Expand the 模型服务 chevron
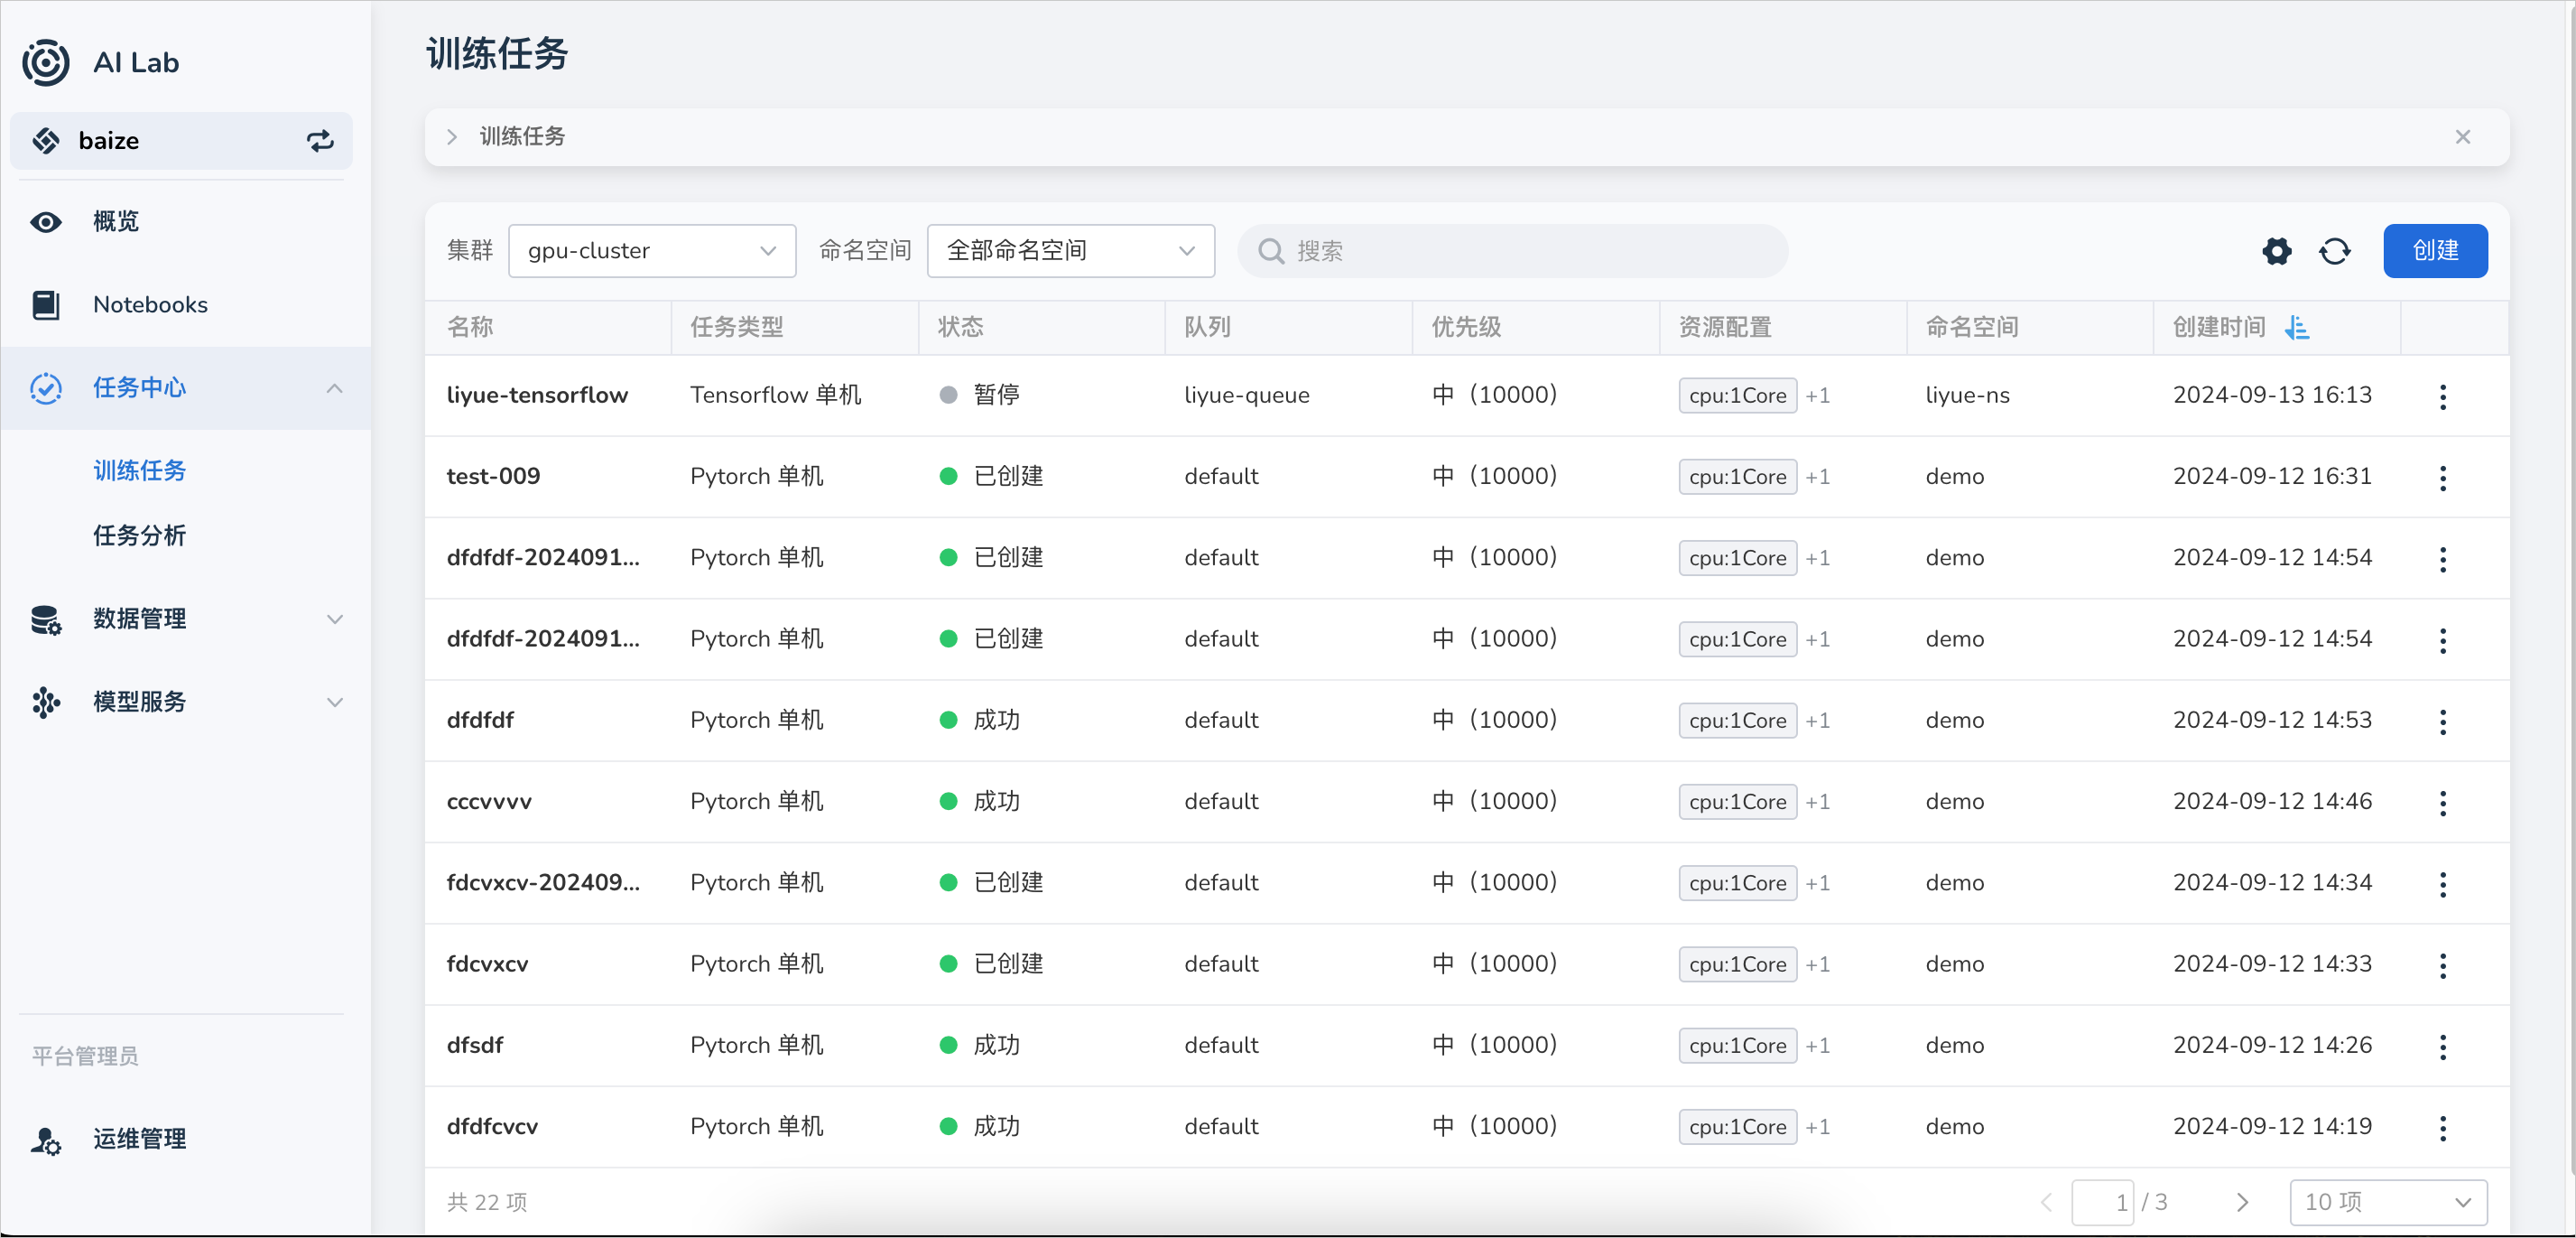2576x1238 pixels. [335, 703]
